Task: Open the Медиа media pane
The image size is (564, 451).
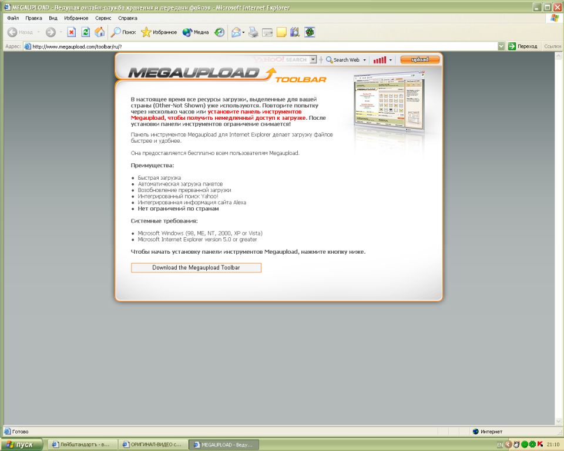Action: click(196, 32)
